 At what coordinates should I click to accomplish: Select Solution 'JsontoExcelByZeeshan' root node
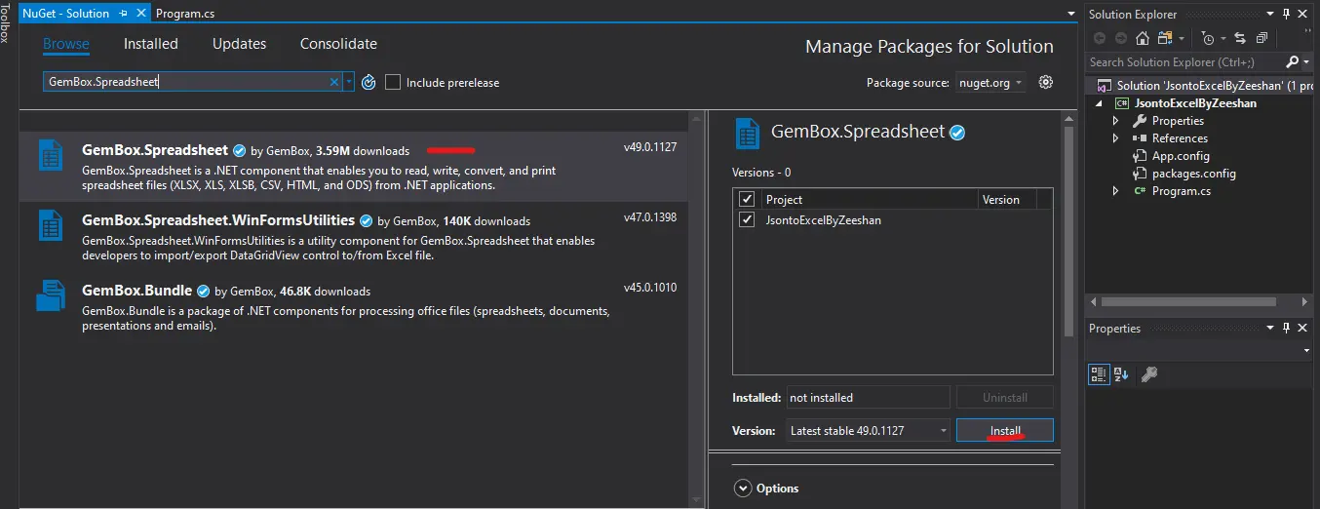[1205, 86]
